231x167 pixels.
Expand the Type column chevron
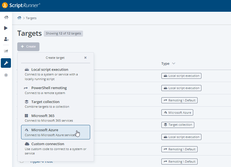174,63
